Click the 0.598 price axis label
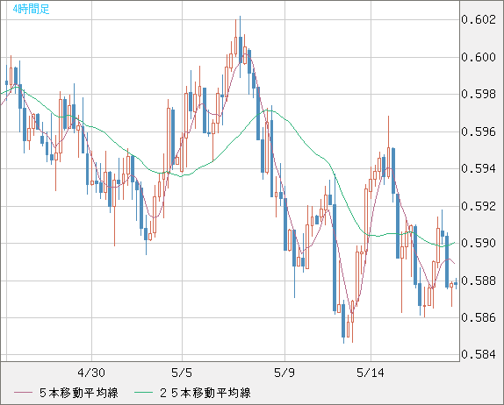The image size is (504, 405). (x=479, y=94)
